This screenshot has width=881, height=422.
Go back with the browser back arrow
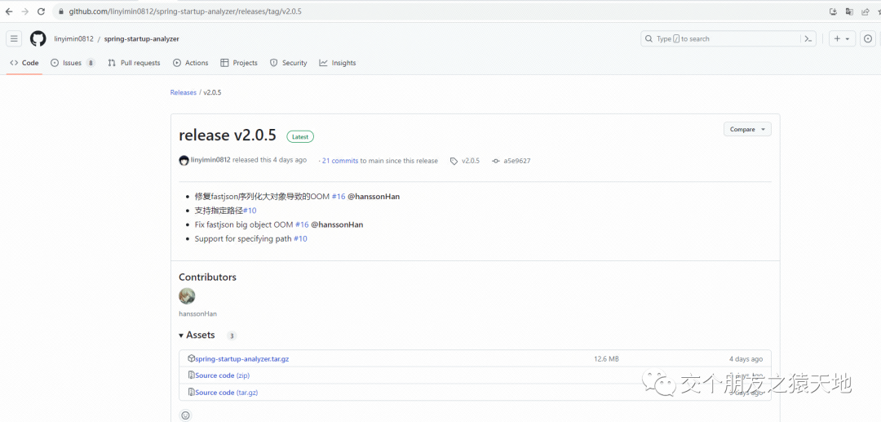[9, 11]
